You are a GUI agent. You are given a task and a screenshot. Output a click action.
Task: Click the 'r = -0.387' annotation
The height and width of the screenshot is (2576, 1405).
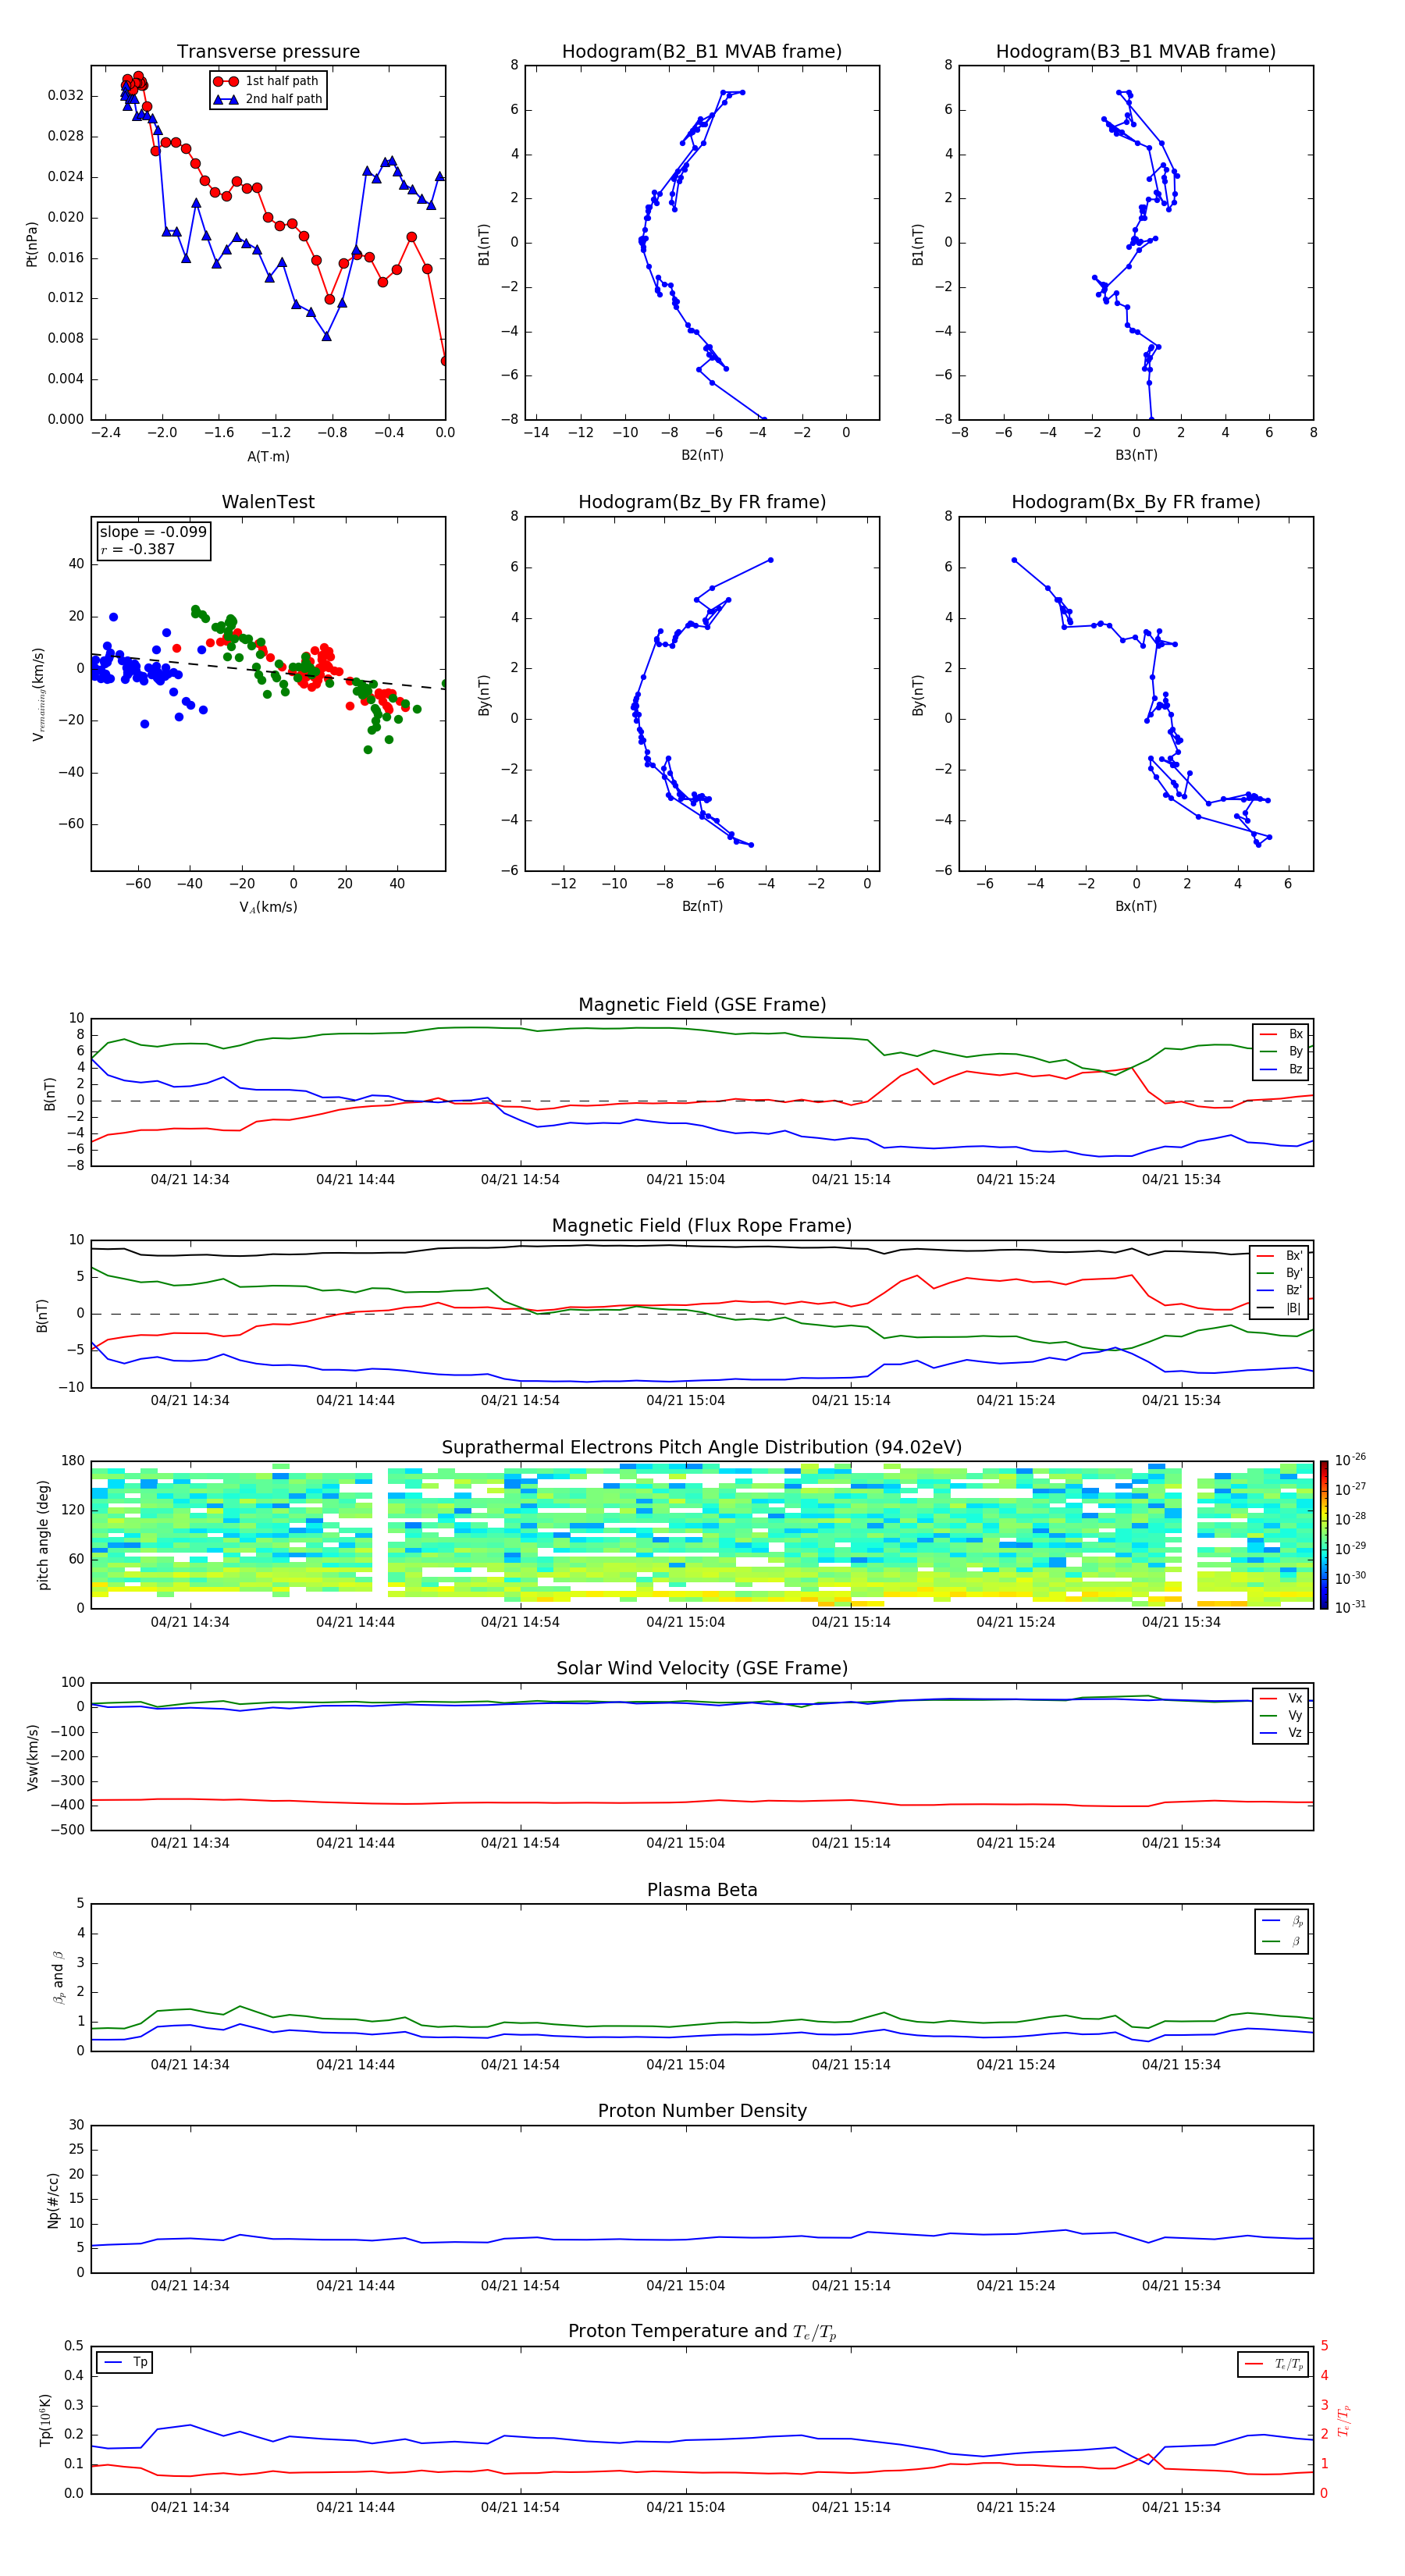138,549
